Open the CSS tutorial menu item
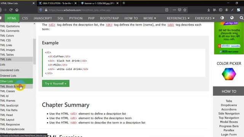244x137 pixels. [25, 18]
